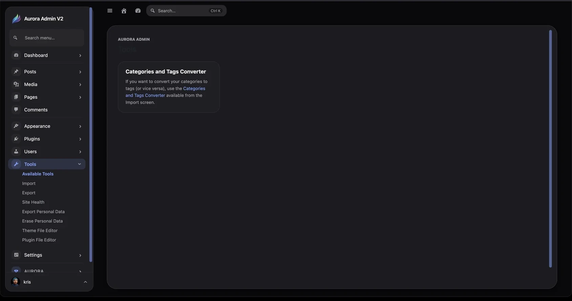
Task: Open Export Personal Data item
Action: [x=43, y=212]
